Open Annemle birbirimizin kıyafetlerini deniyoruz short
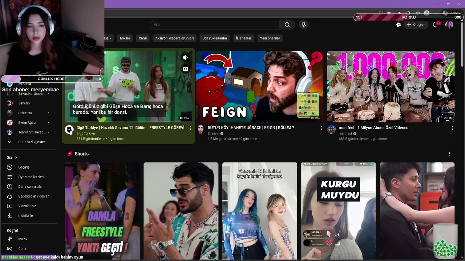Screen dimensions: 465x261 tap(259, 211)
